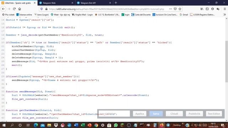
Task: Open Firefox hamburger menu
Action: [x=225, y=9]
